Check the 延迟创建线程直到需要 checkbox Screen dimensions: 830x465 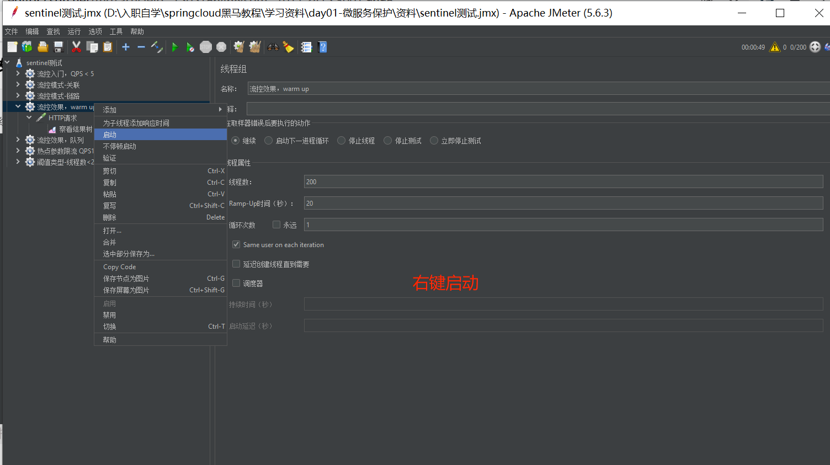click(x=236, y=264)
